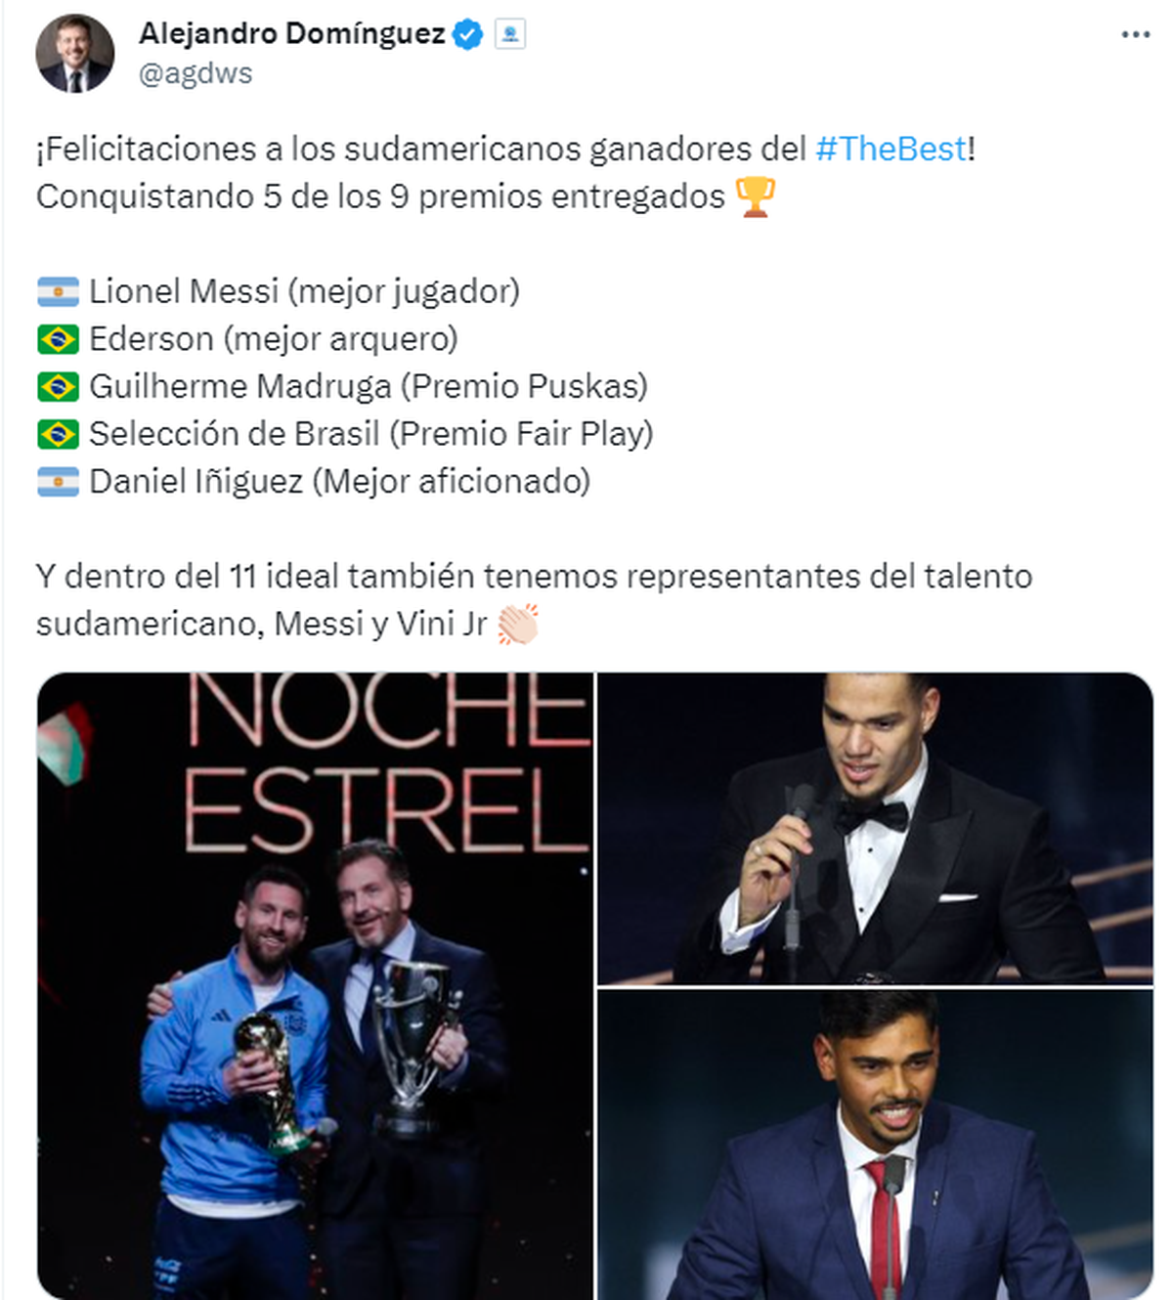Click the 'Guilherme Madruga (Premio Puskas)' text line
This screenshot has width=1173, height=1300.
pyautogui.click(x=368, y=386)
